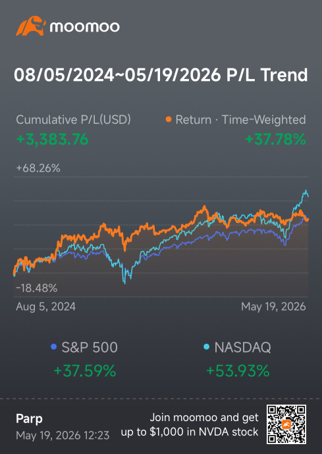Click the cyan NASDAQ legend dot

tap(206, 347)
